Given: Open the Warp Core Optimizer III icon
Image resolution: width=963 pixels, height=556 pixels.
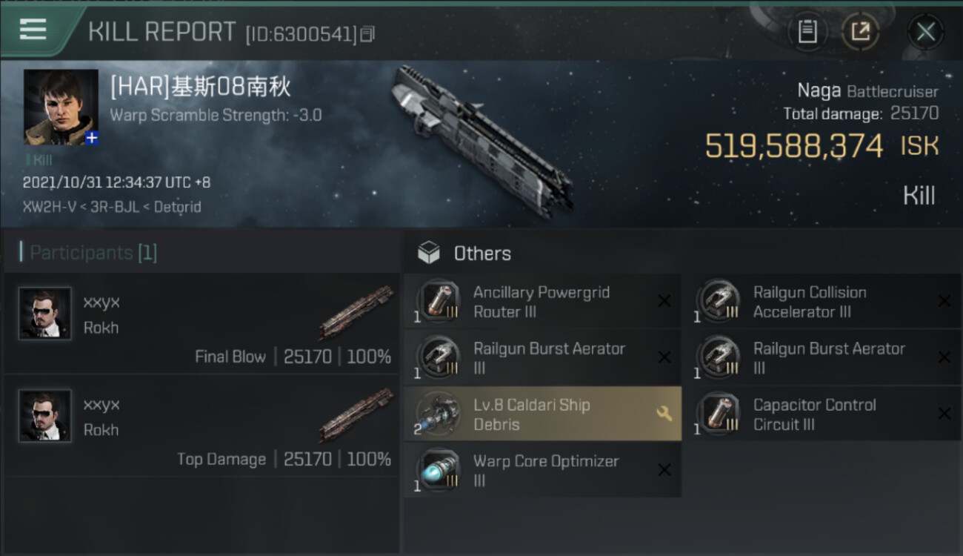Looking at the screenshot, I should coord(439,471).
